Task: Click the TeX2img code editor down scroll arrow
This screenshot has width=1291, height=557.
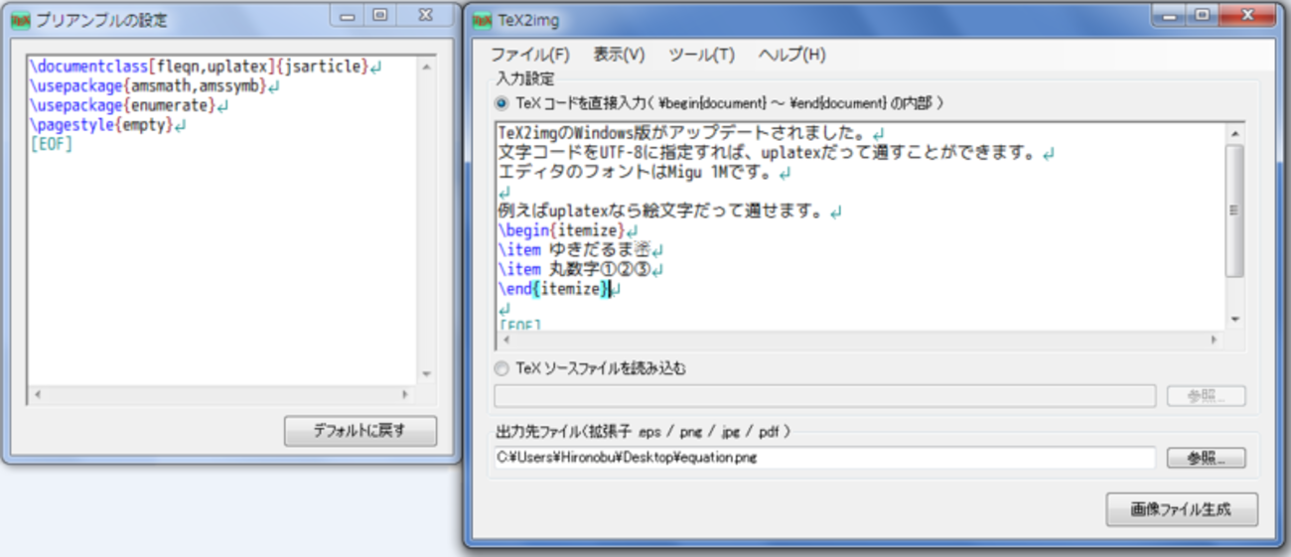Action: point(1234,320)
